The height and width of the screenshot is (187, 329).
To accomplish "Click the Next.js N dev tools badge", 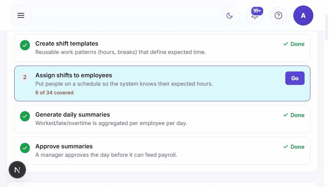I will [x=17, y=170].
